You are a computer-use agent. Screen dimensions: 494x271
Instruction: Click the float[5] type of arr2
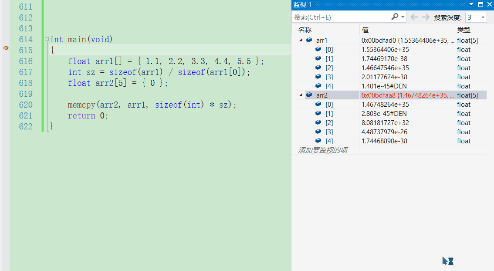[x=467, y=95]
